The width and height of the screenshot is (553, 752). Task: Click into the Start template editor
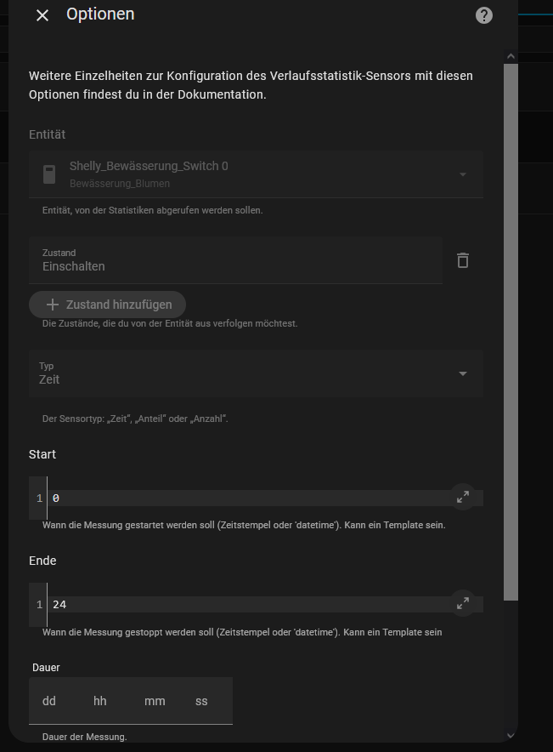point(246,498)
